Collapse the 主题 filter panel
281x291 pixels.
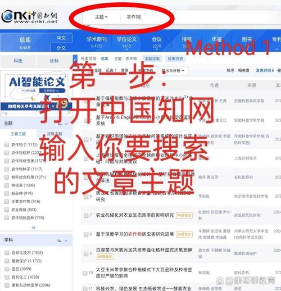pyautogui.click(x=66, y=124)
